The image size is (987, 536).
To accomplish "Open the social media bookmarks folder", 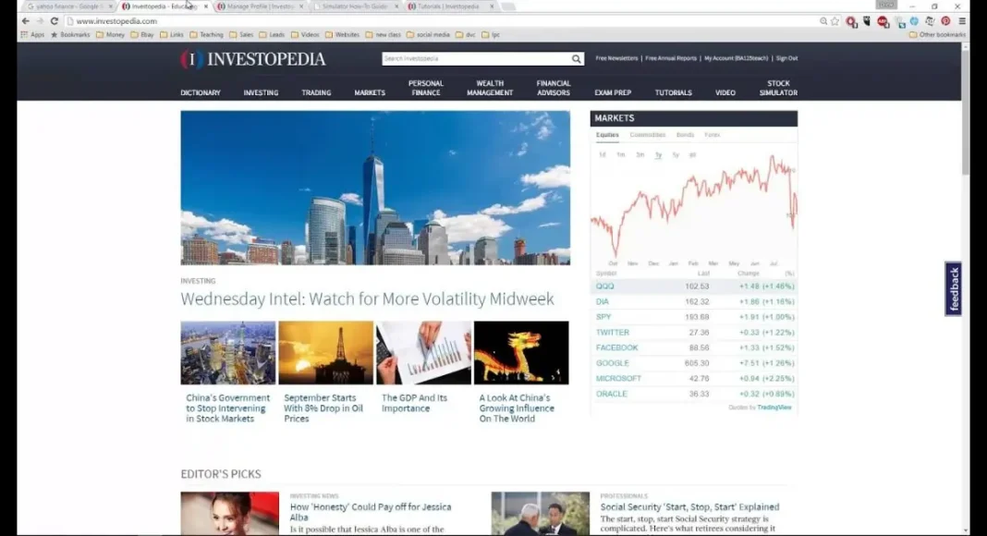I will (x=428, y=34).
